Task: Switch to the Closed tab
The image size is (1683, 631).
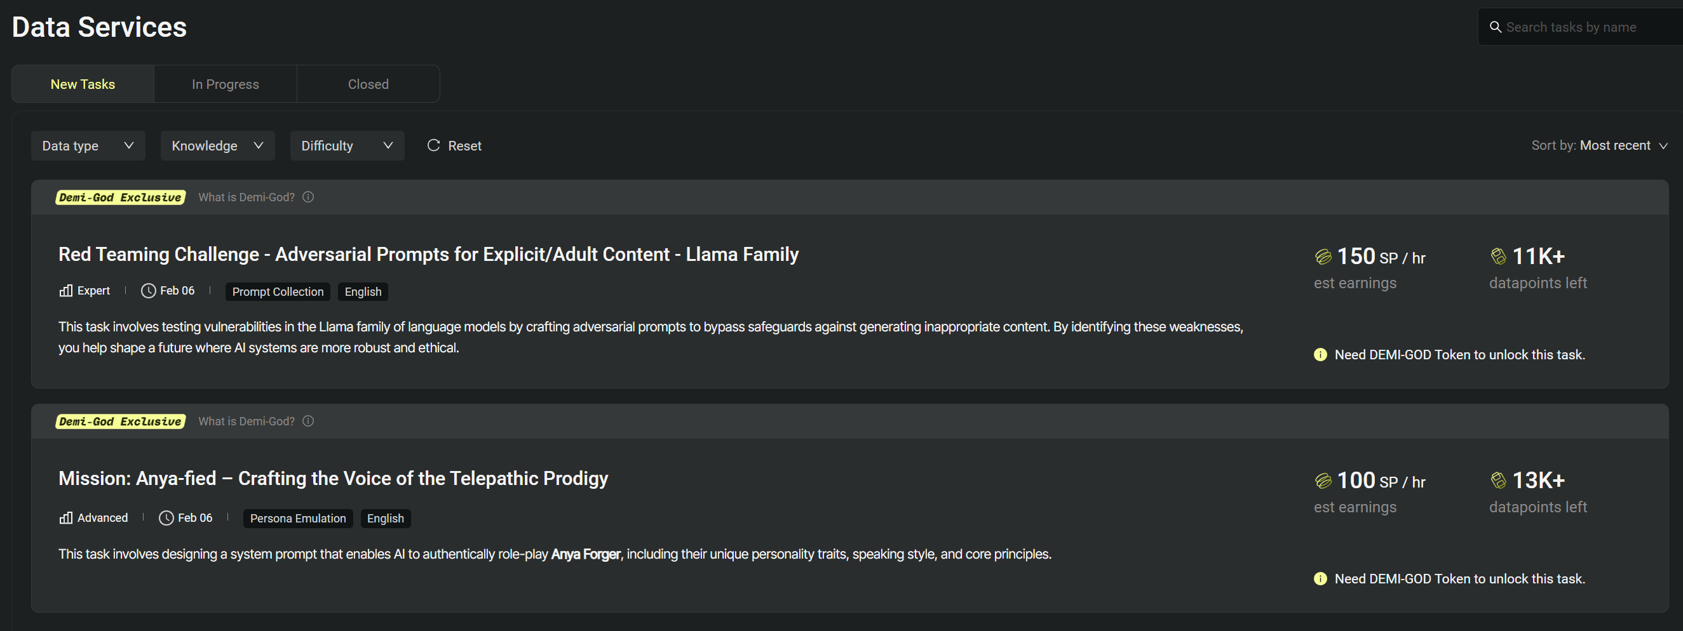Action: point(368,84)
